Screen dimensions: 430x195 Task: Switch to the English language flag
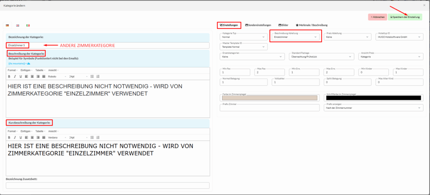coord(18,26)
